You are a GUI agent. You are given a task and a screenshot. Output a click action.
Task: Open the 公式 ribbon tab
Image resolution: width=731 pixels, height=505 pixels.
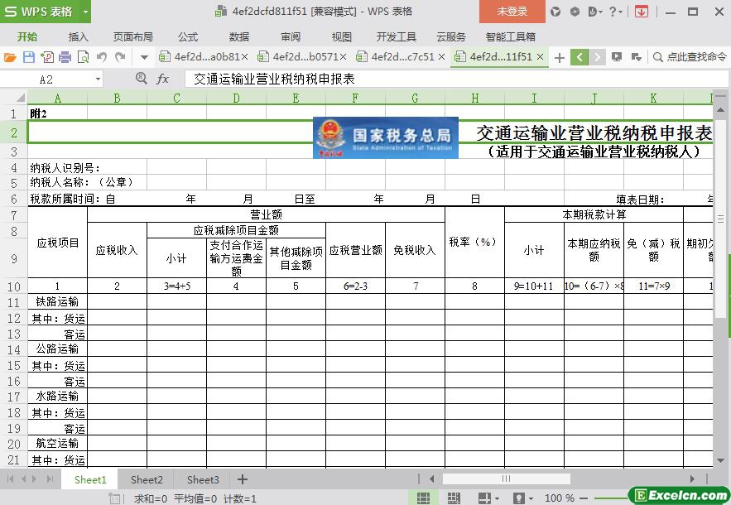click(187, 36)
